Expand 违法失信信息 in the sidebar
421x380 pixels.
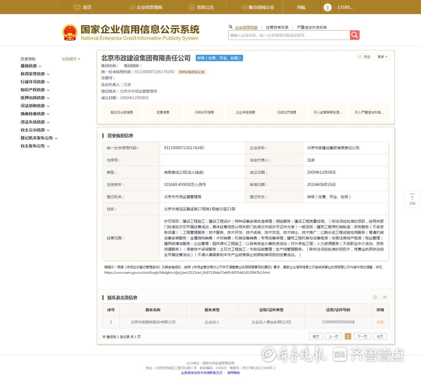point(35,122)
